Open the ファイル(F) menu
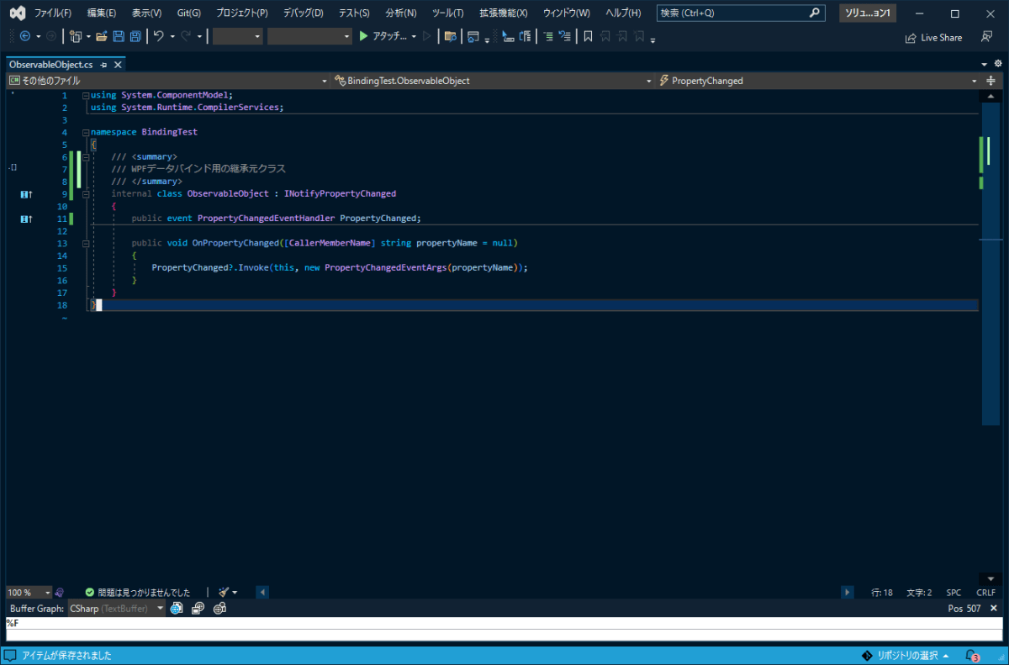The image size is (1009, 665). (53, 13)
